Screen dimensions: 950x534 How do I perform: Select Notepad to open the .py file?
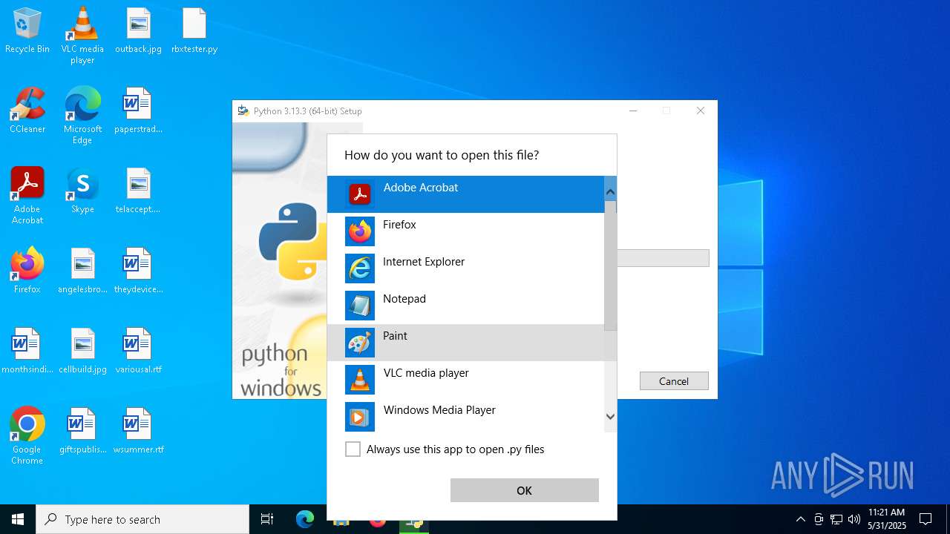click(x=466, y=306)
